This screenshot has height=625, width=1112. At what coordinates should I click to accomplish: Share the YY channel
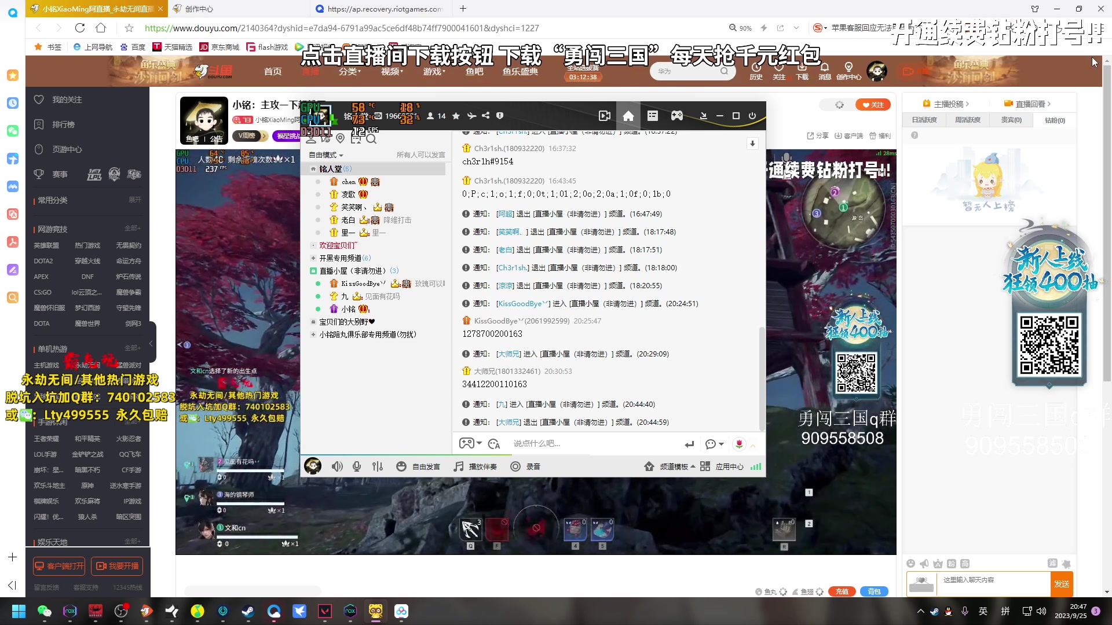(485, 116)
